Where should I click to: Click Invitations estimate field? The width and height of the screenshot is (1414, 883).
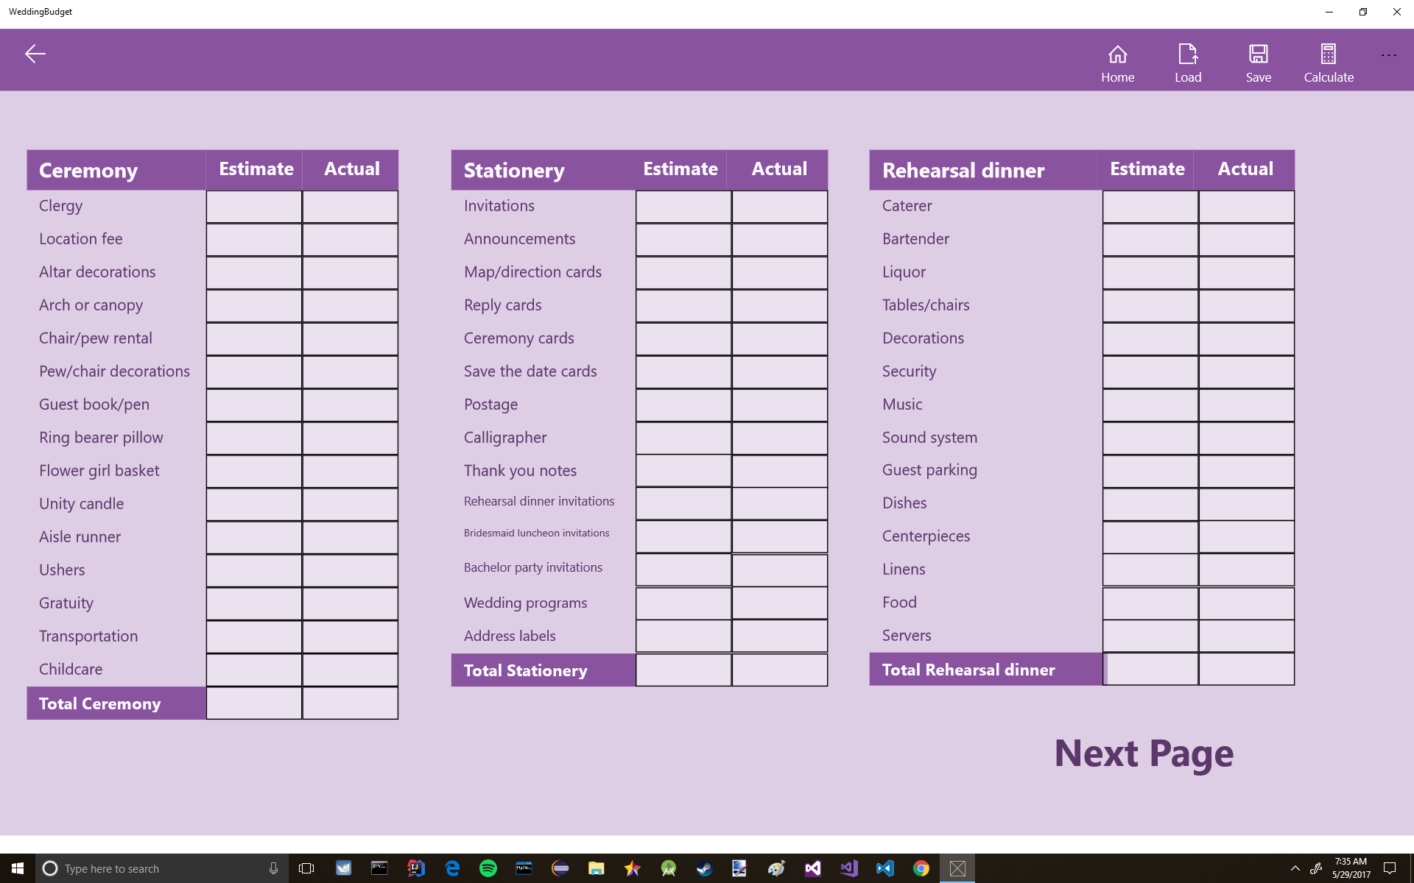(x=683, y=207)
